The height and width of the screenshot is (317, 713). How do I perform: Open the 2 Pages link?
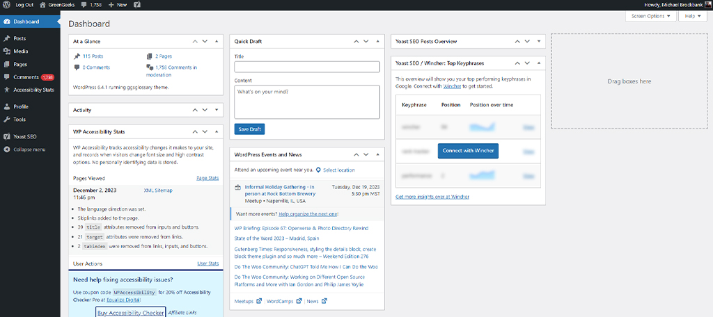click(x=164, y=56)
